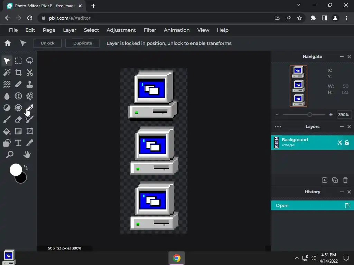Edit the 390% zoom field

coord(344,115)
